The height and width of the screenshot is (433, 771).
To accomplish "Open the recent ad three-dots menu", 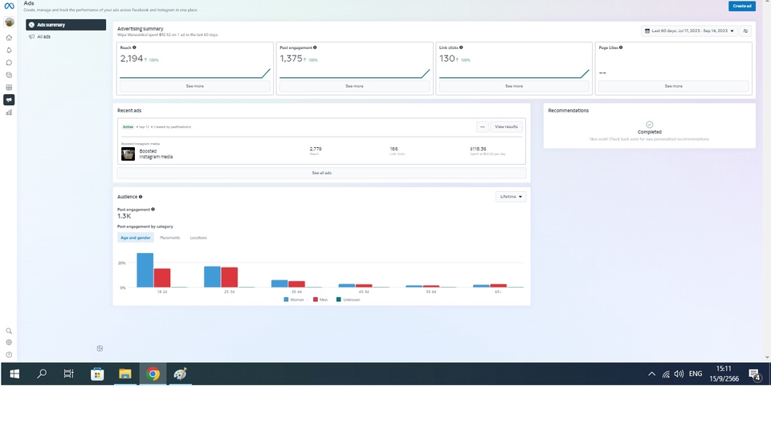I will pos(483,127).
